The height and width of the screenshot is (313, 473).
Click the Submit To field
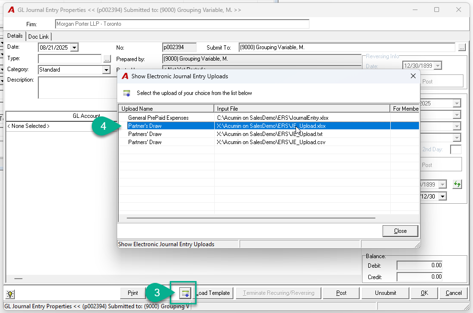[x=347, y=47]
